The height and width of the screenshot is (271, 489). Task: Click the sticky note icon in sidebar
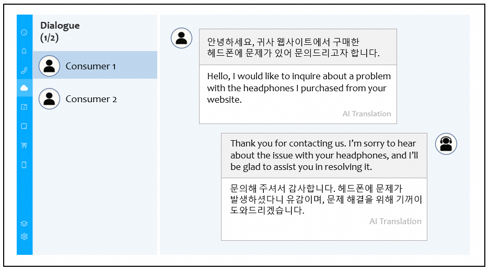[x=24, y=126]
